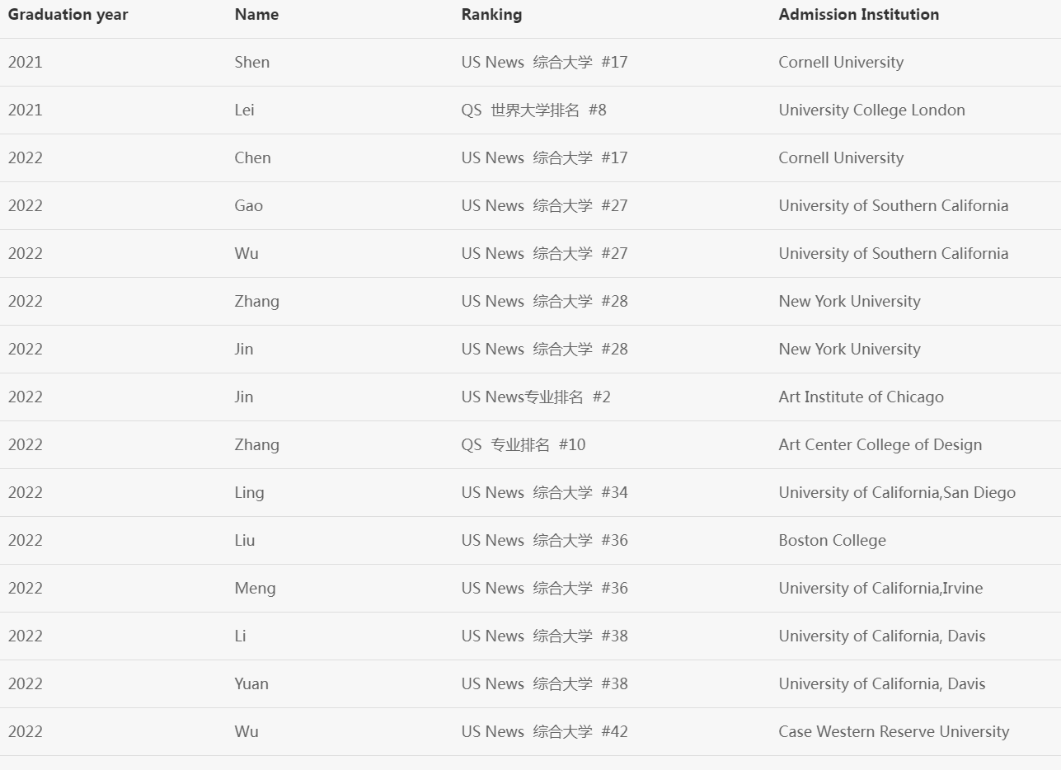Click the Graduation year column header
1061x770 pixels.
coord(68,15)
